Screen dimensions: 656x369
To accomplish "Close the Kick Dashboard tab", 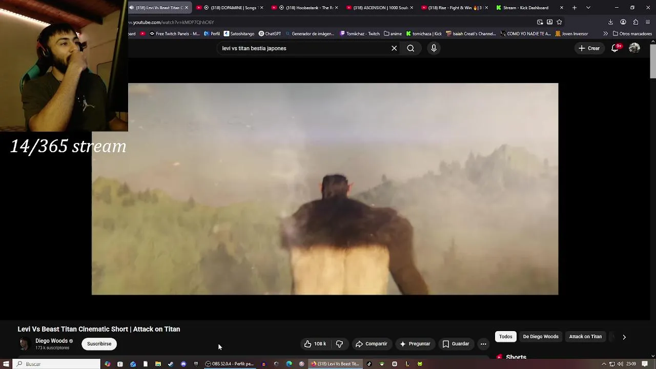I will point(562,8).
